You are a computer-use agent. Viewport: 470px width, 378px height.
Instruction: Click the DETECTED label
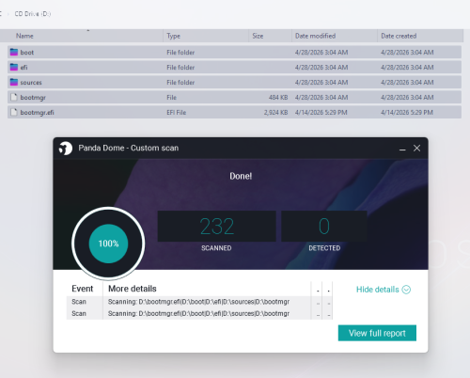click(x=324, y=248)
